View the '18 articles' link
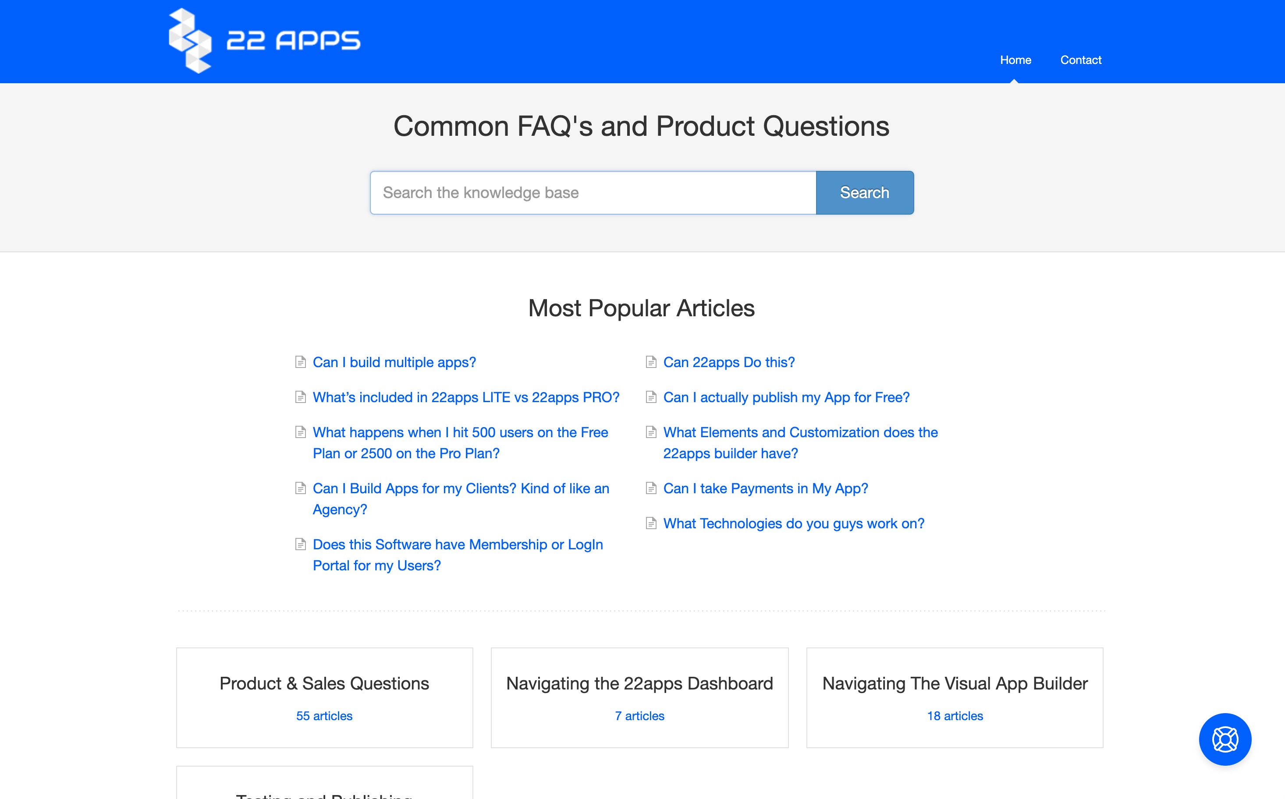The image size is (1285, 799). [955, 716]
